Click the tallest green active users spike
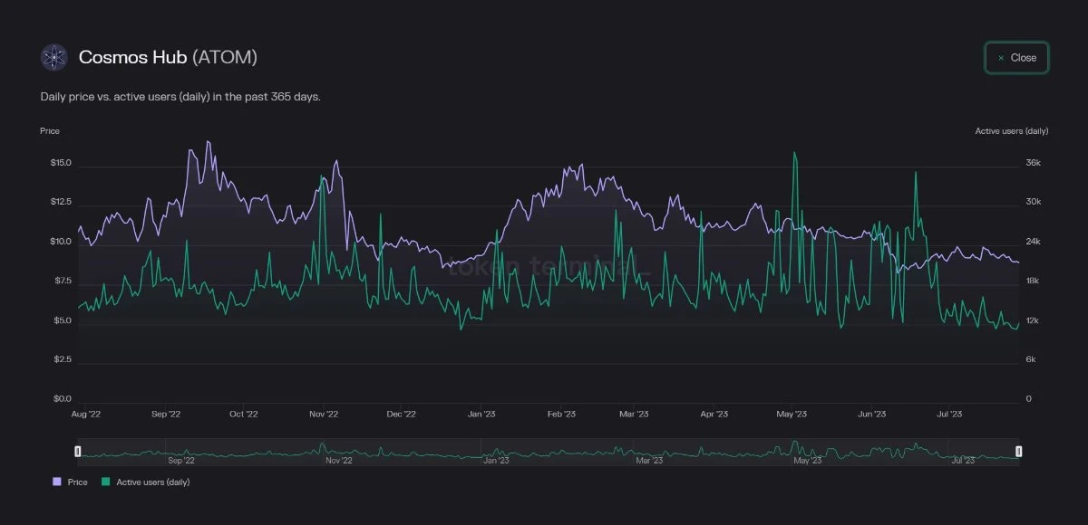The image size is (1088, 525). click(794, 153)
